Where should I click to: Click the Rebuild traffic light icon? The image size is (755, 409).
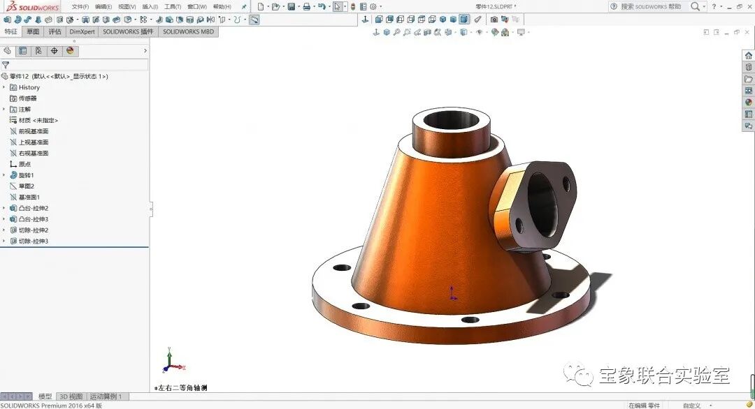(353, 7)
